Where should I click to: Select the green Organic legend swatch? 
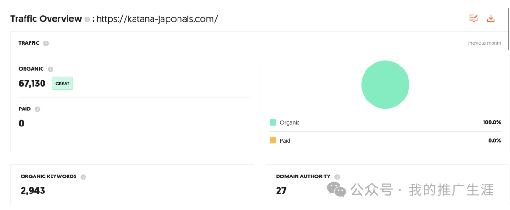click(273, 122)
